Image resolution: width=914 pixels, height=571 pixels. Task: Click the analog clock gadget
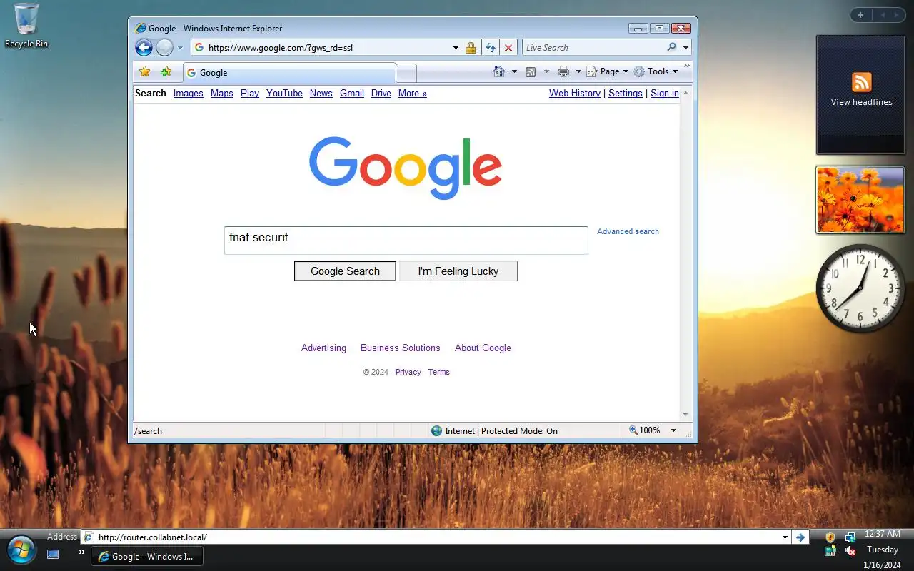860,288
